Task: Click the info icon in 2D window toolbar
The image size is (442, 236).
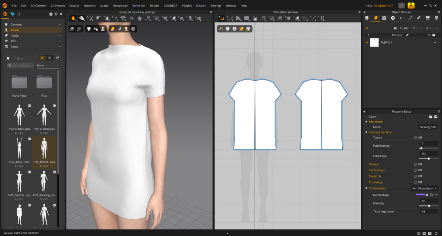Action: [234, 28]
